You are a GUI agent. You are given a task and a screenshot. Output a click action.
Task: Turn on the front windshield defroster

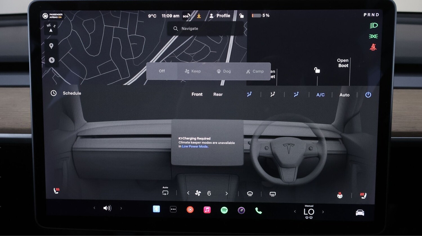coord(250,194)
